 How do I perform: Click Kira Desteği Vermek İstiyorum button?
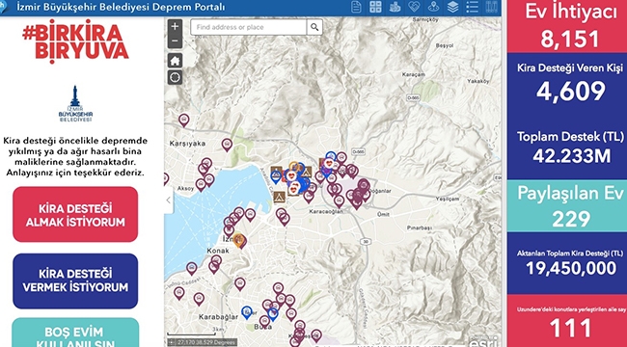coord(75,280)
